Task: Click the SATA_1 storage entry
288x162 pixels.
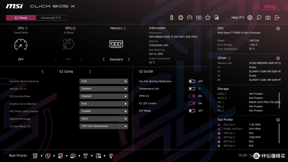Action: click(240, 94)
